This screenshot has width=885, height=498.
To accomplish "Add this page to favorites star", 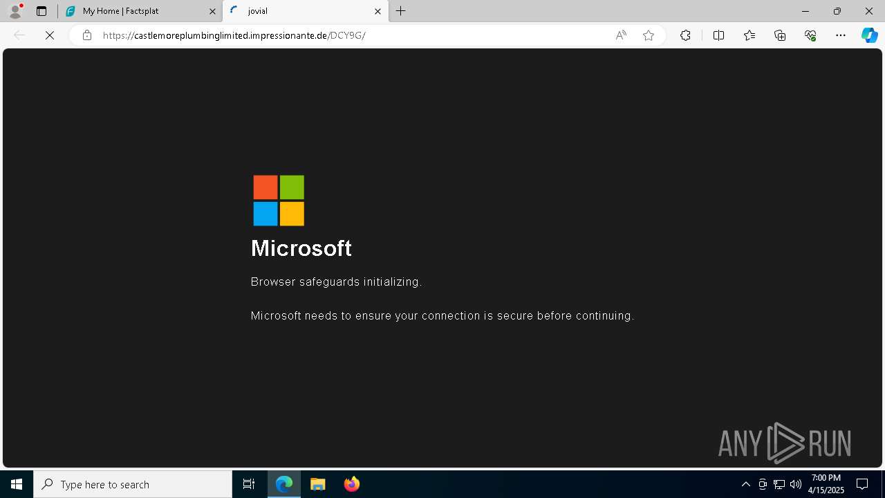I will point(649,35).
